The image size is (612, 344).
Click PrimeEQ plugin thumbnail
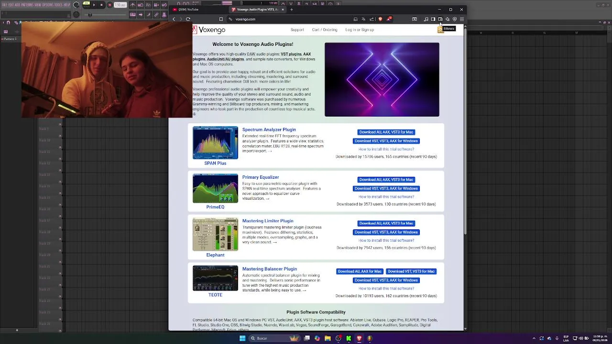pos(215,188)
